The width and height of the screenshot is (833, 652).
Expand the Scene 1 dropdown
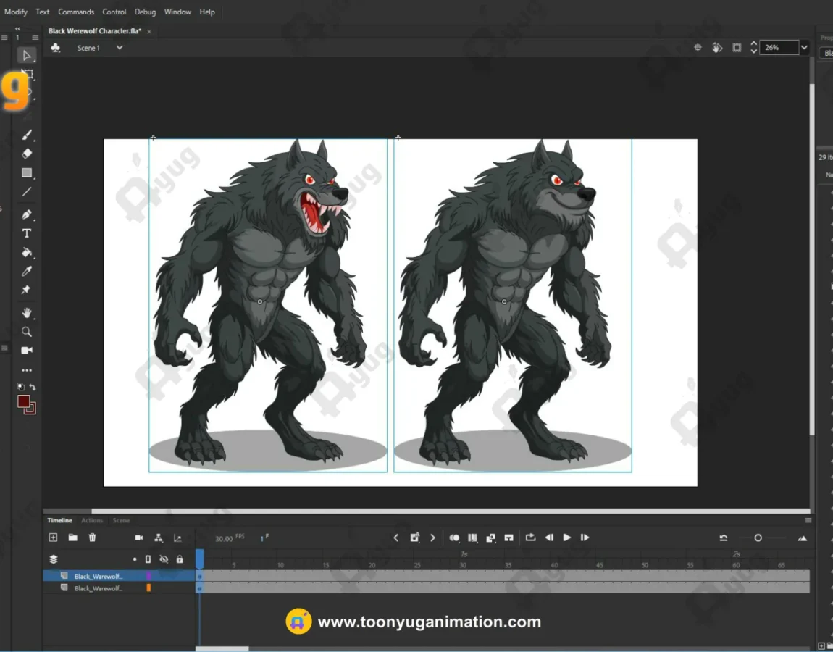[120, 48]
